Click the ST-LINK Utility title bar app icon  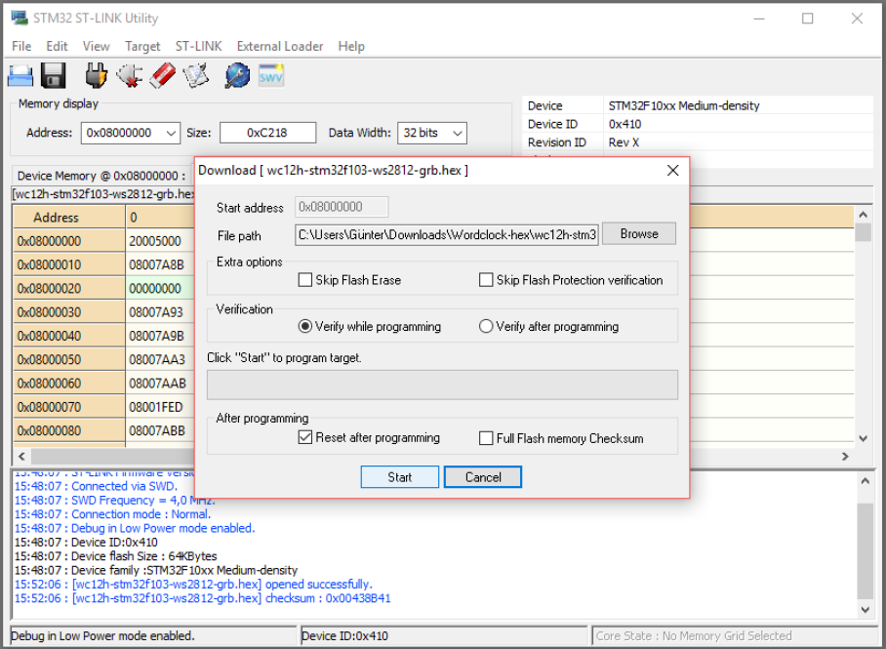tap(20, 18)
